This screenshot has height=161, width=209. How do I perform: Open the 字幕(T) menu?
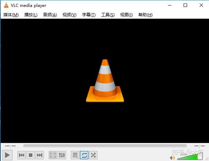click(88, 15)
